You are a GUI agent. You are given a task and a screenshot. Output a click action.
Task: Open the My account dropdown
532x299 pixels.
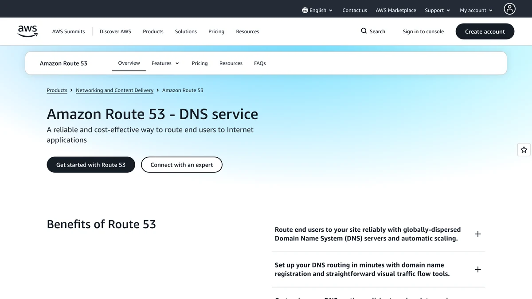476,10
